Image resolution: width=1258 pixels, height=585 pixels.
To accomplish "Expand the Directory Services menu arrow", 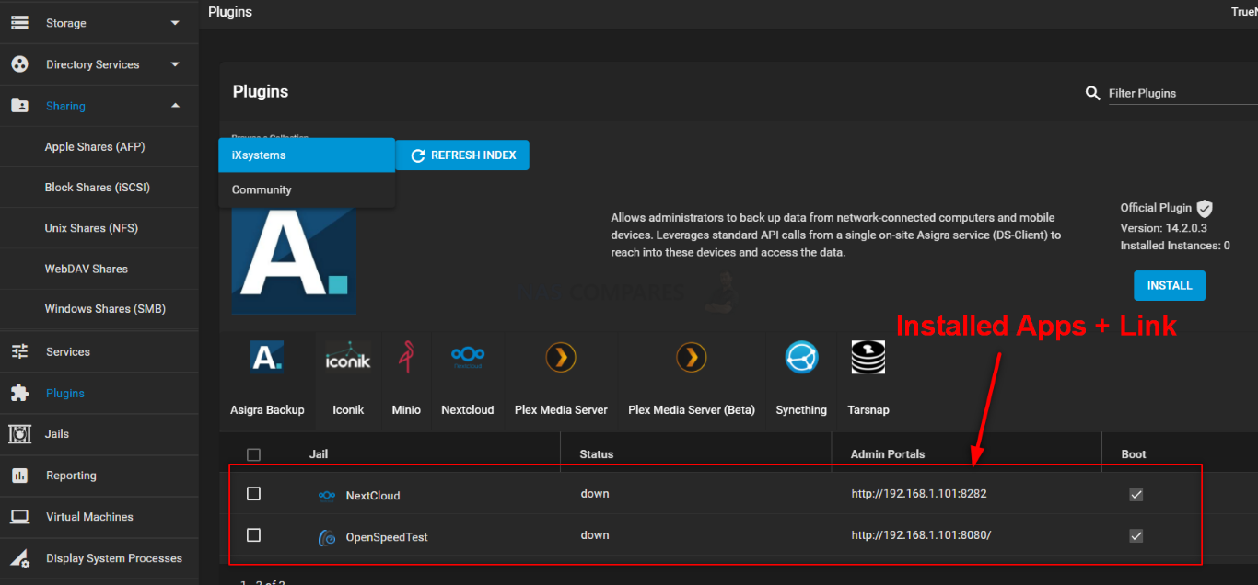I will click(175, 64).
